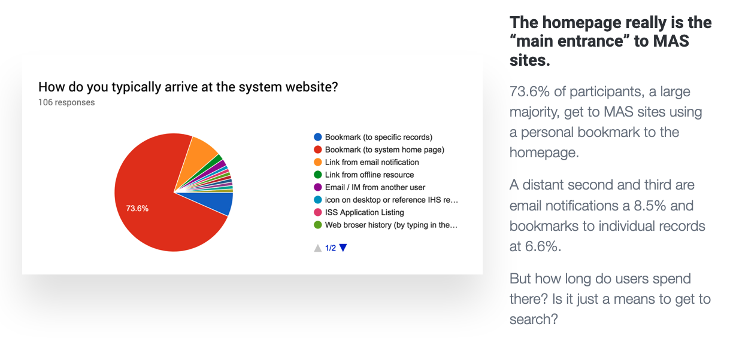Select the purple legend dot for Email / IM
Screen dimensions: 733x354
(x=318, y=187)
